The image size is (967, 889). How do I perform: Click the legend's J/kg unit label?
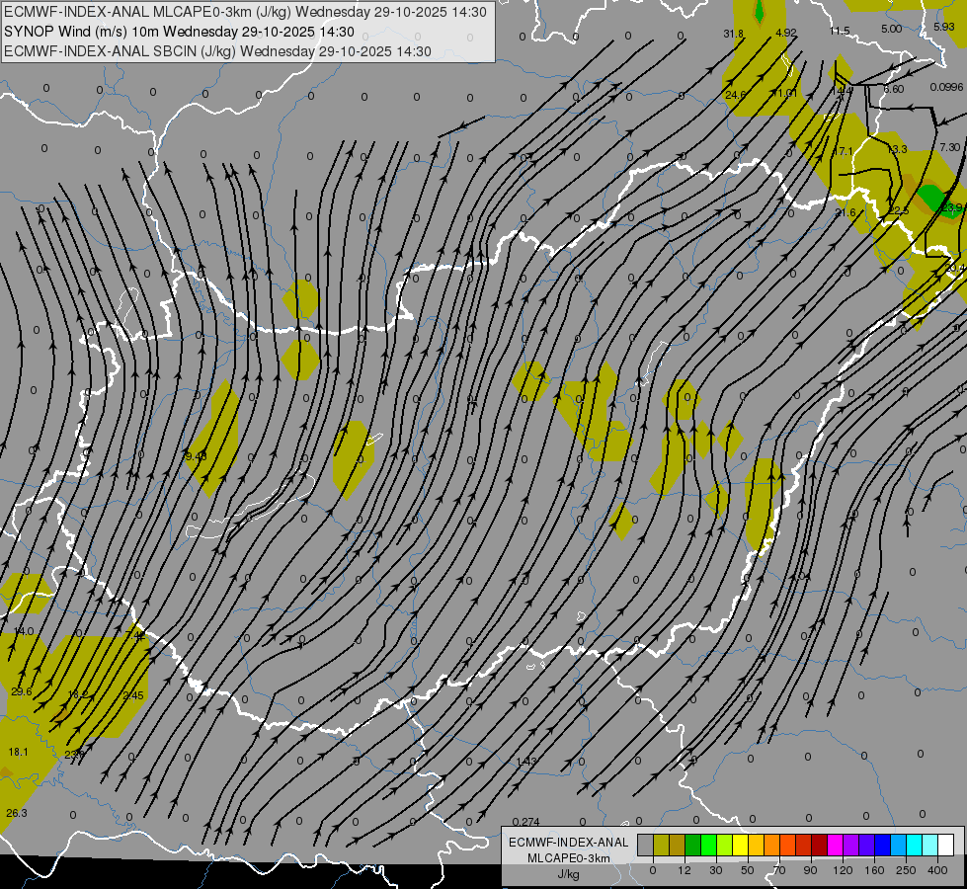click(x=568, y=874)
